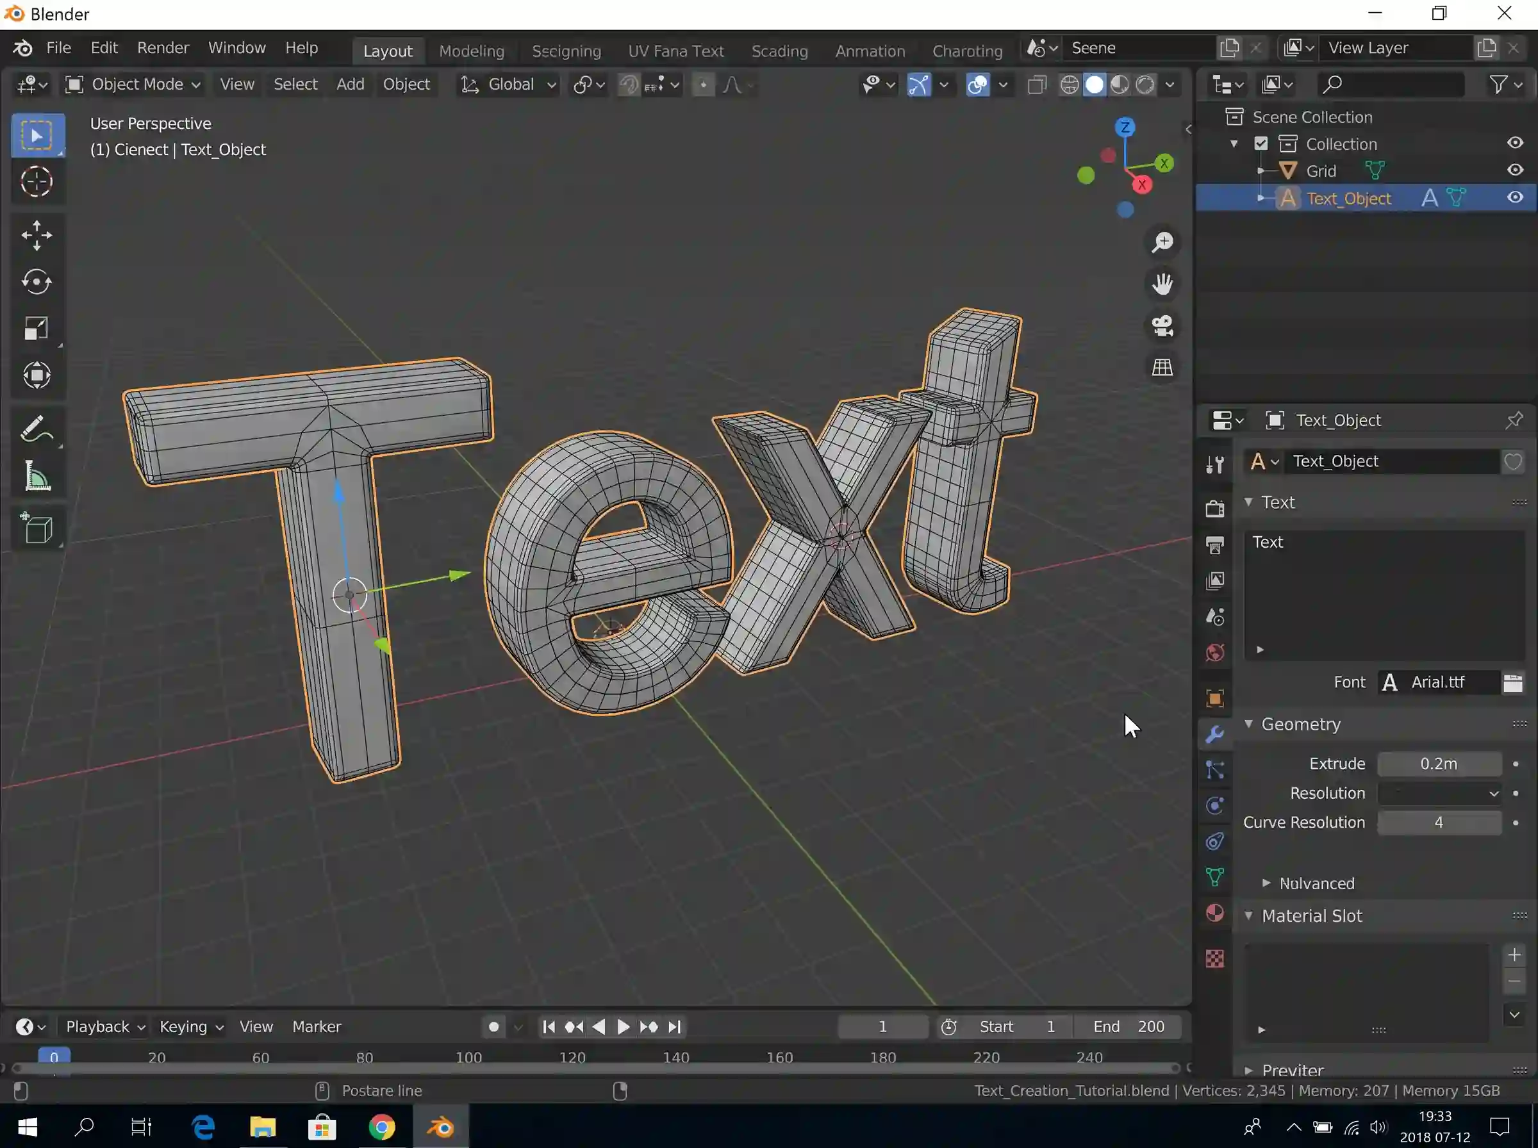Select the Move tool
This screenshot has width=1538, height=1148.
[x=37, y=236]
